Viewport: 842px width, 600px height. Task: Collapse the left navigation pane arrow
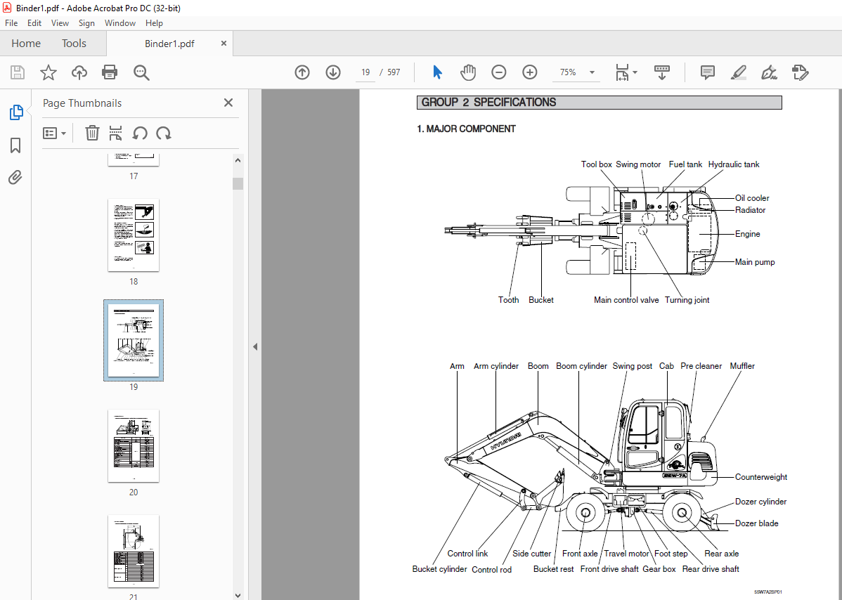(255, 346)
